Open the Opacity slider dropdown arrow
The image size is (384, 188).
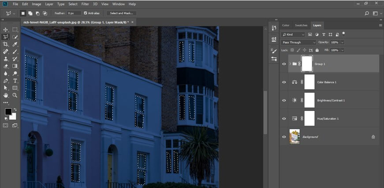click(x=342, y=42)
